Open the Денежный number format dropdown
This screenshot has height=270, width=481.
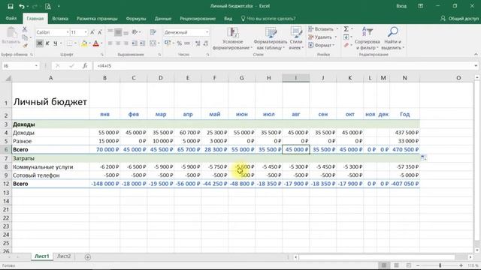[x=207, y=32]
